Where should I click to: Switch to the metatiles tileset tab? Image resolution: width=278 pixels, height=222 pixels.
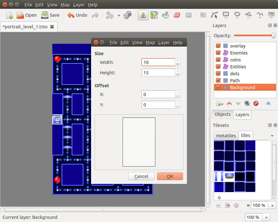(x=226, y=136)
